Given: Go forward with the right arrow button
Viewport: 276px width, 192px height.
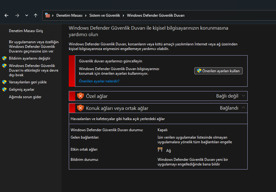Looking at the screenshot, I should pyautogui.click(x=17, y=15).
